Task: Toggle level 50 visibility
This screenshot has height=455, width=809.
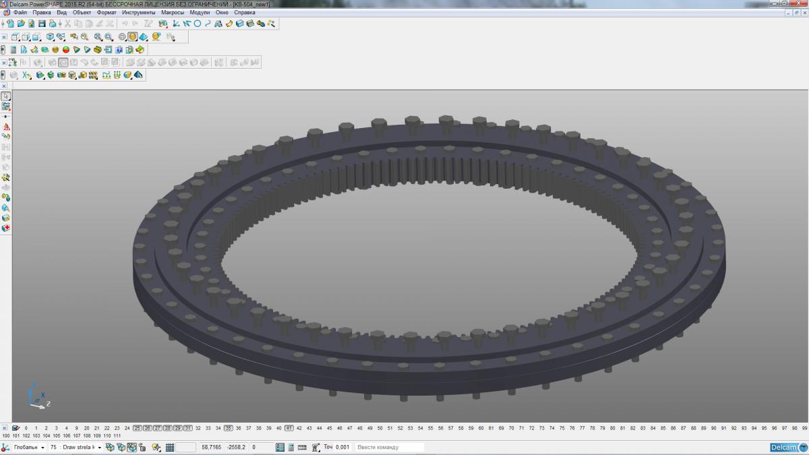Action: [380, 428]
